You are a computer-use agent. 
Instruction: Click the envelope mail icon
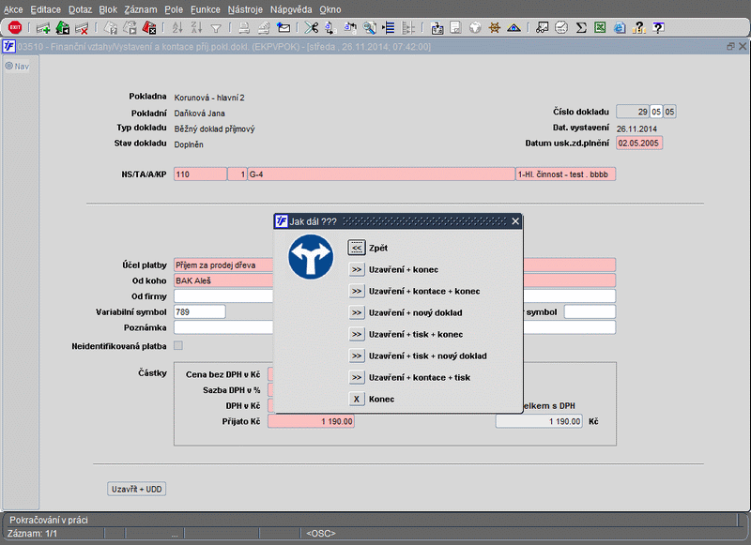click(x=284, y=28)
